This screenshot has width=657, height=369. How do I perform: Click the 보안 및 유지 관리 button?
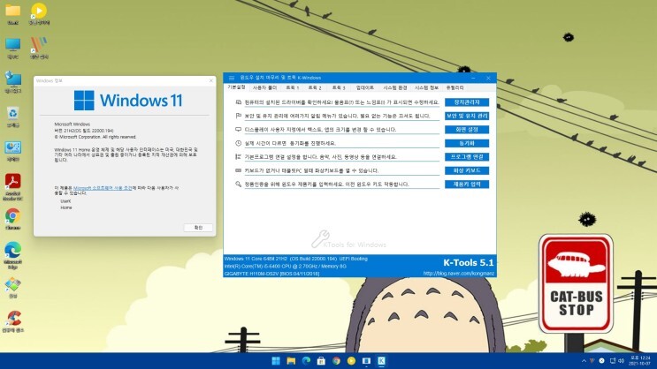pyautogui.click(x=467, y=116)
